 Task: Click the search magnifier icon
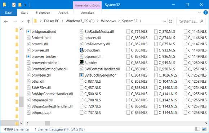[201, 21]
